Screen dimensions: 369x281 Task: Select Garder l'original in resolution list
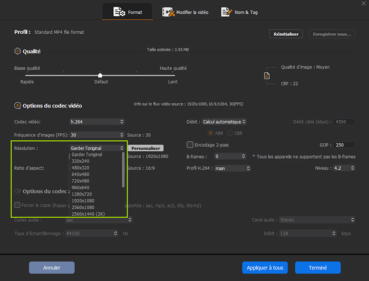87,154
